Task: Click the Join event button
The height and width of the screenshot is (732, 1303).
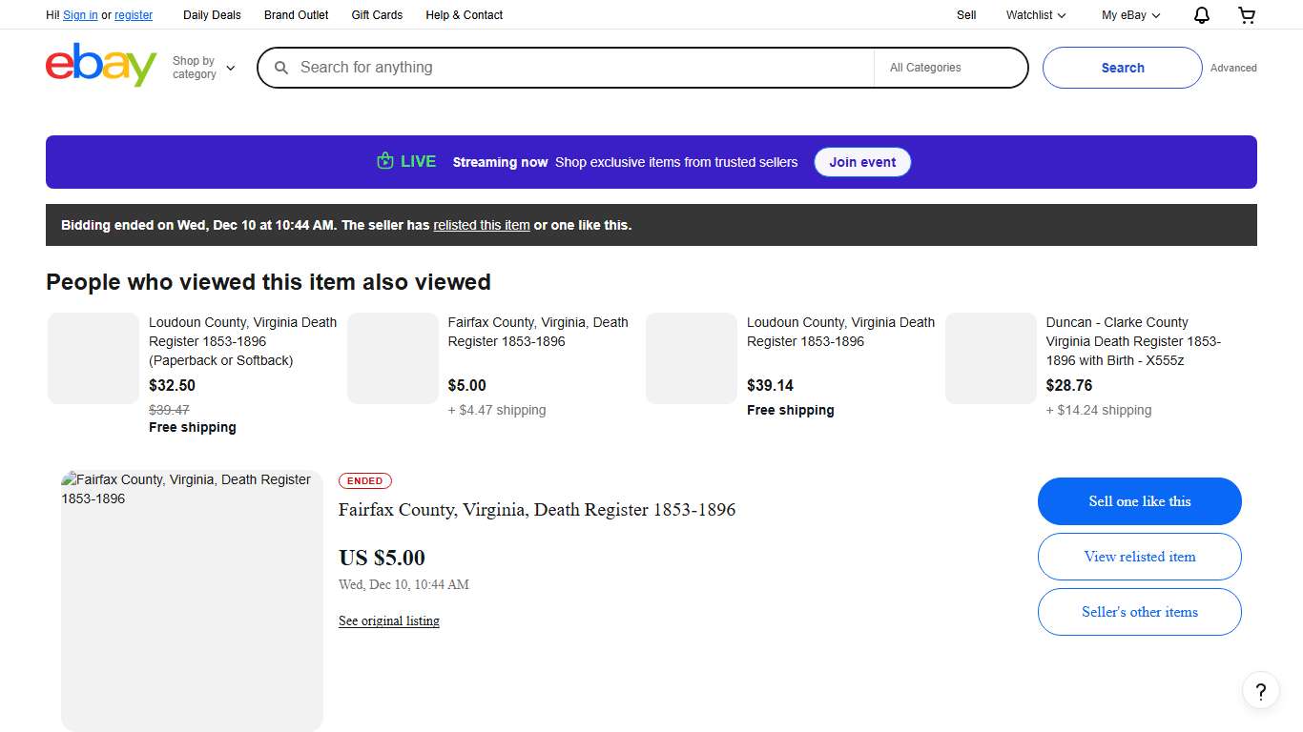Action: point(861,162)
